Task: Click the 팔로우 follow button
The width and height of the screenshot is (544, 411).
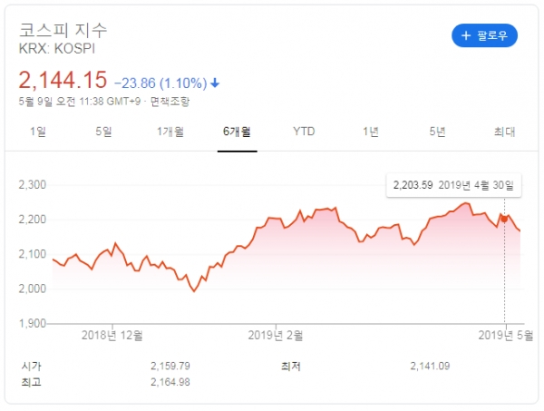Action: 484,35
